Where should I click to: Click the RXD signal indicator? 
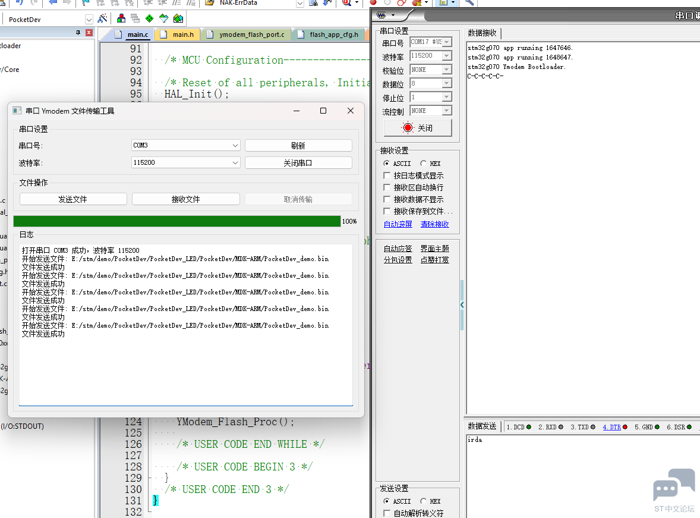(x=561, y=427)
